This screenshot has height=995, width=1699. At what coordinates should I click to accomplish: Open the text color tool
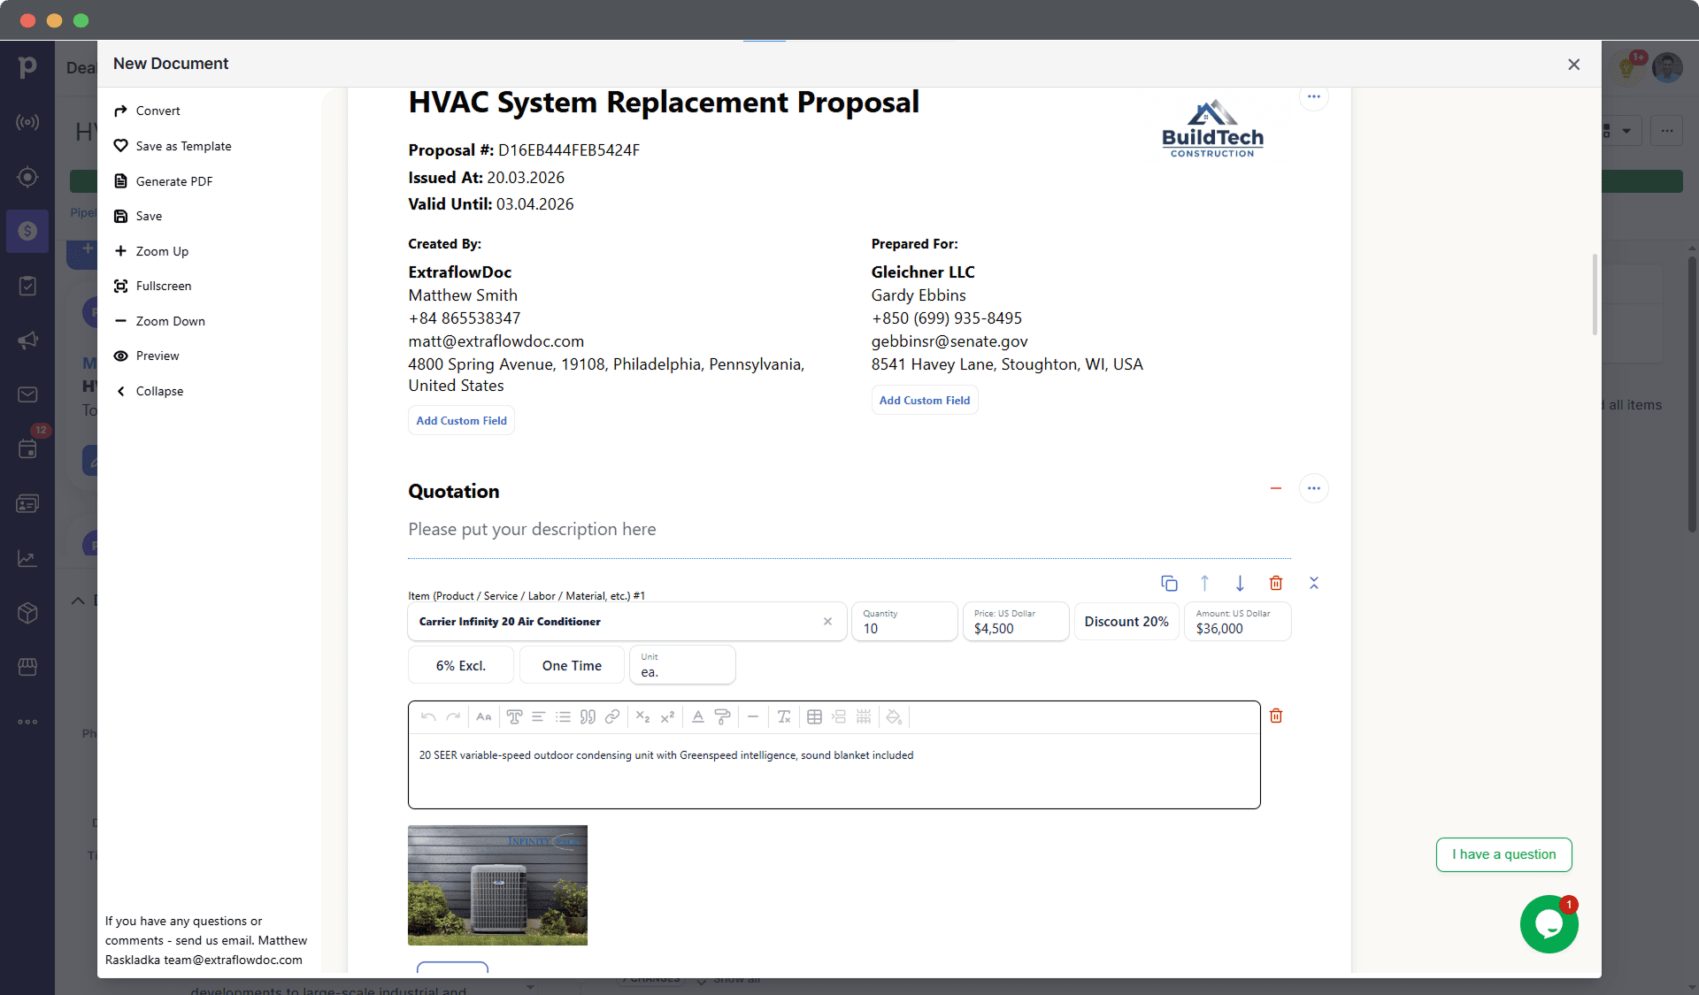(698, 717)
